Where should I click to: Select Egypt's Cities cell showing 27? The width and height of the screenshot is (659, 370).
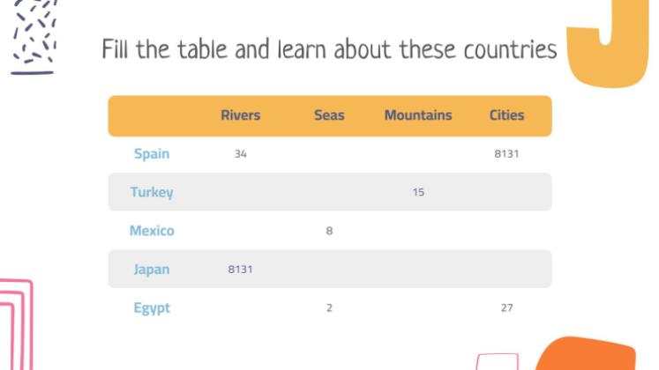tap(506, 308)
